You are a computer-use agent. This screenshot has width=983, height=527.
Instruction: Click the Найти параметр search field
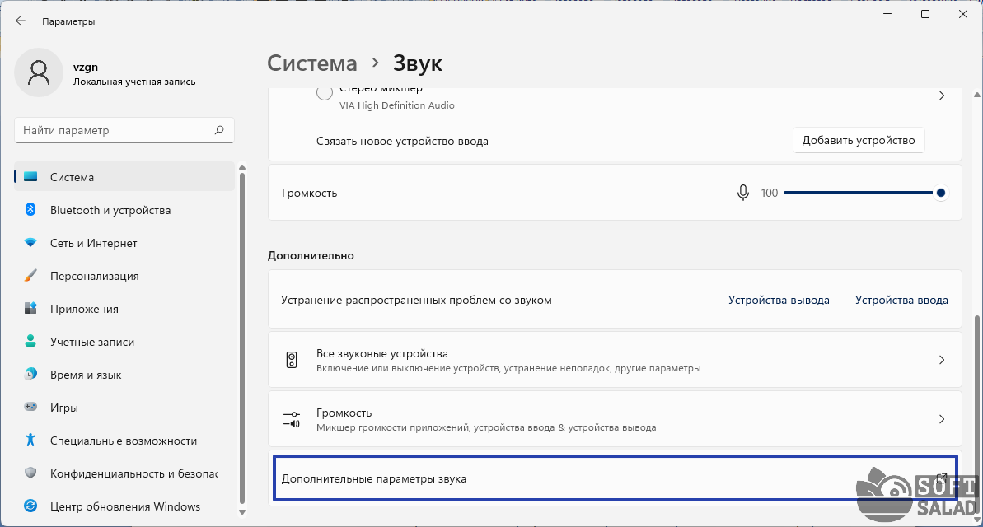[124, 130]
